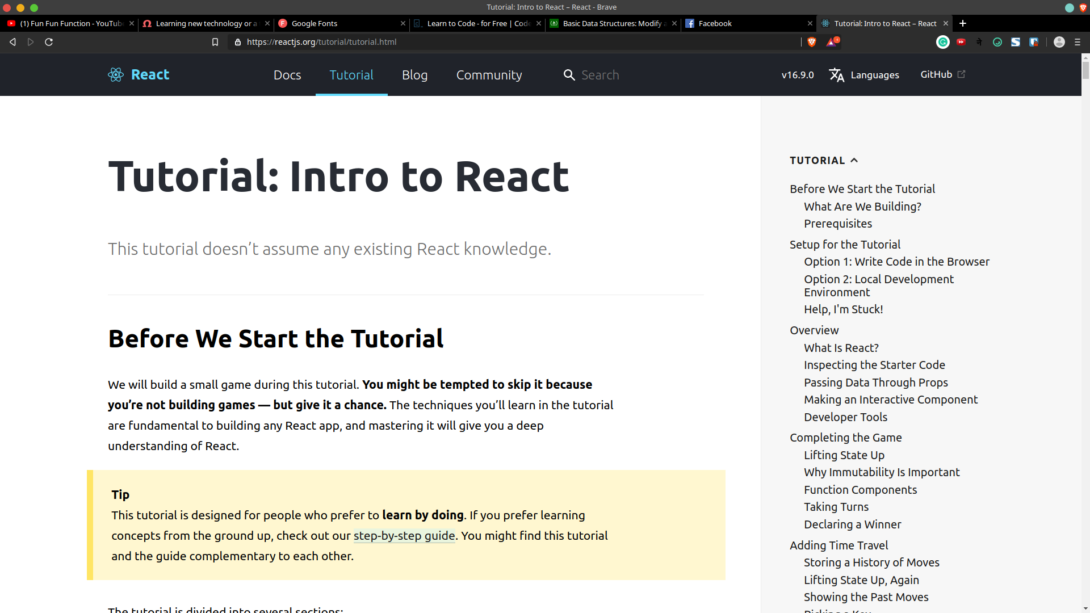This screenshot has width=1090, height=613.
Task: Click the Brave Rewards triangle icon
Action: [832, 42]
